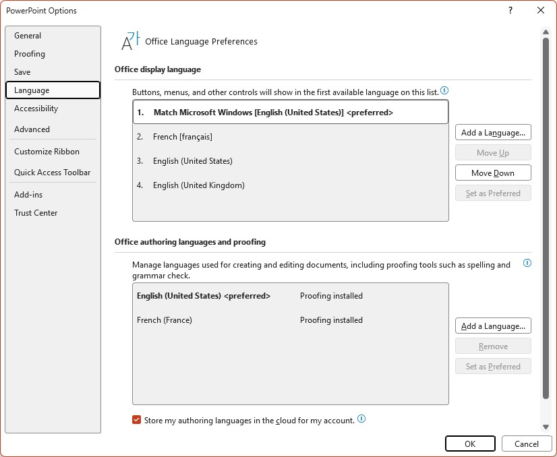This screenshot has width=557, height=457.
Task: Close the PowerPoint Options dialog
Action: (x=541, y=10)
